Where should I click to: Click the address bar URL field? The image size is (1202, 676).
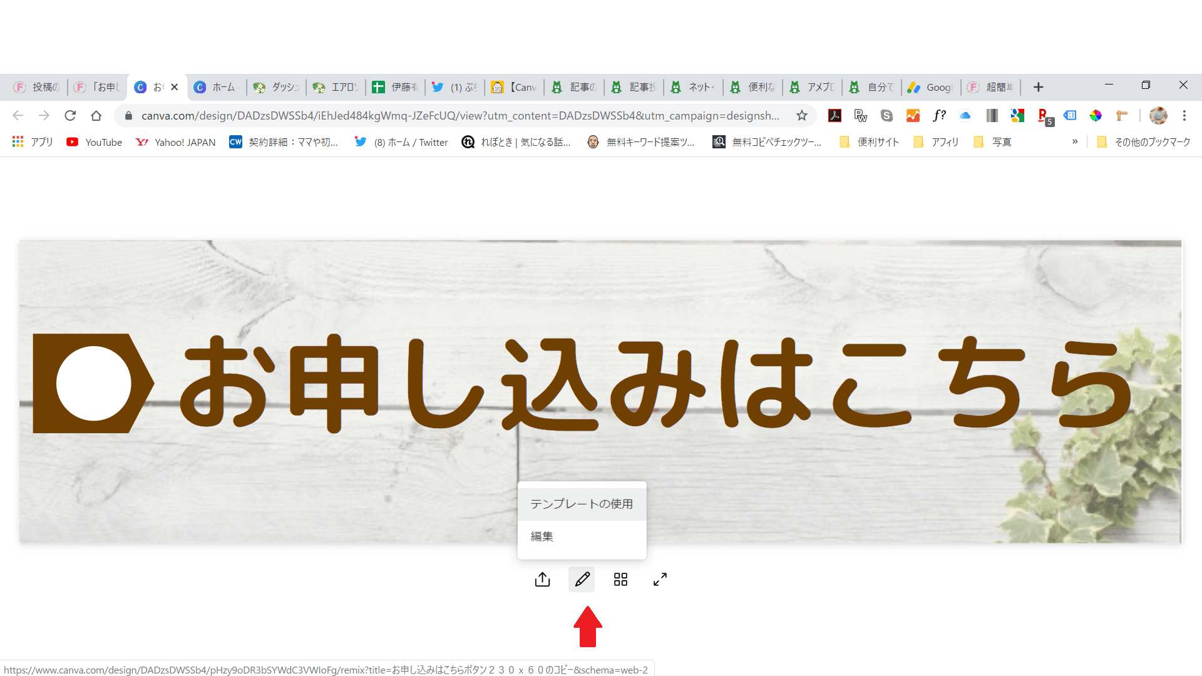460,115
